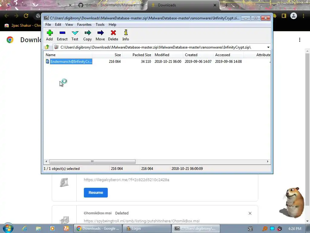Open the 2pac Shakur bookmark
The height and width of the screenshot is (233, 310).
pos(23,25)
